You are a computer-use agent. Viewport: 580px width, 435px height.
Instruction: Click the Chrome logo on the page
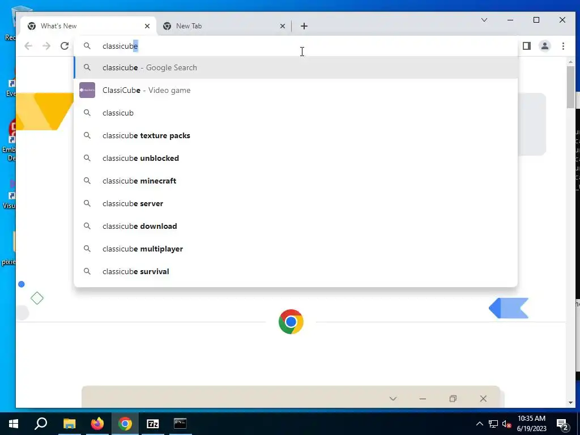[x=291, y=322]
